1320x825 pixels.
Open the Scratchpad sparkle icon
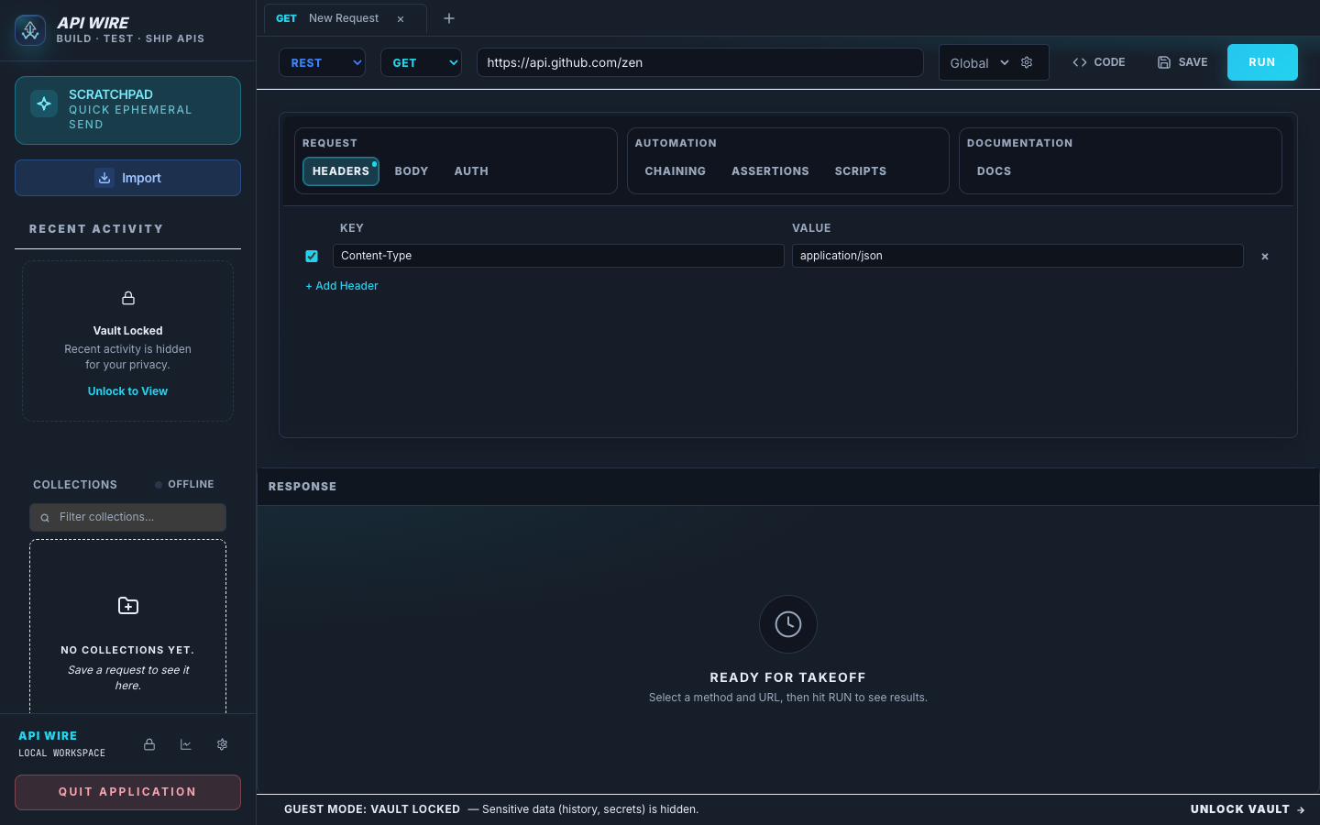[x=44, y=104]
